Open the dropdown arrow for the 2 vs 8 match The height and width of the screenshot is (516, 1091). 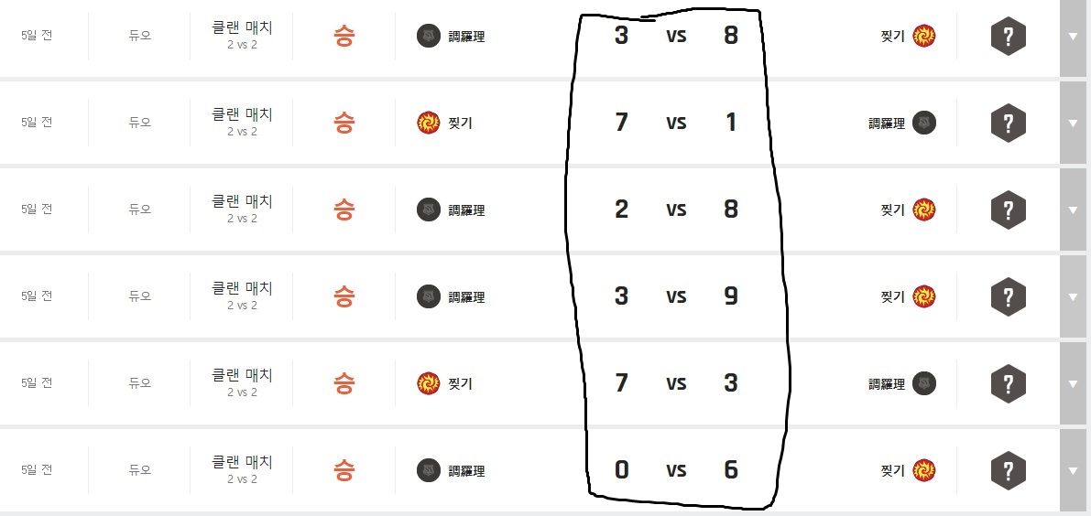(1073, 210)
